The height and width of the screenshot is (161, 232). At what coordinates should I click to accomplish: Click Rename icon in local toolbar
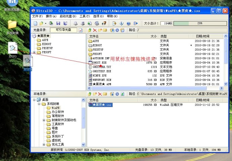pos(105,94)
